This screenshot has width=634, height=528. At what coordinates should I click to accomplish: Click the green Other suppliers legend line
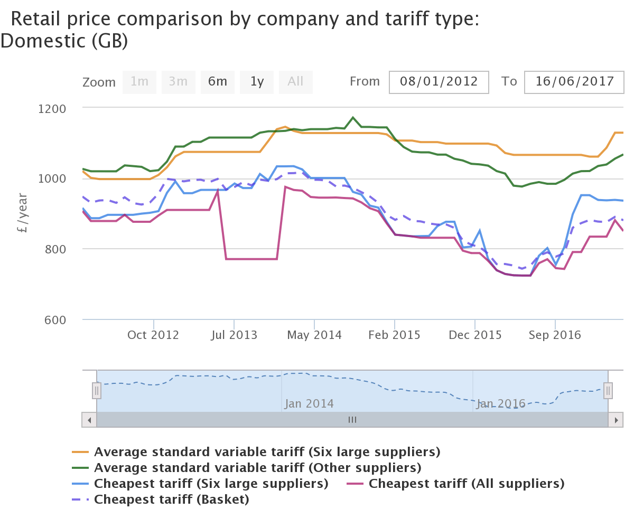click(x=81, y=468)
